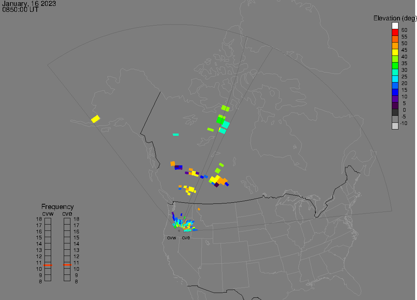Image resolution: width=417 pixels, height=300 pixels.
Task: Click the 18 label left of the cvw bar
Action: (39, 219)
